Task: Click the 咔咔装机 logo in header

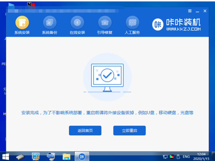Action: point(177,24)
